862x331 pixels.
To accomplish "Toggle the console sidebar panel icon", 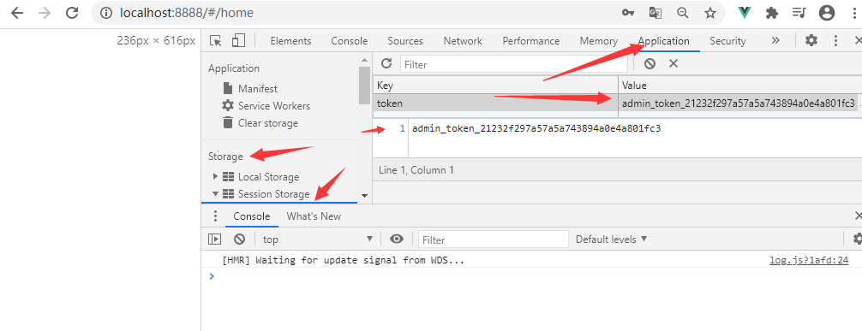I will coord(214,239).
